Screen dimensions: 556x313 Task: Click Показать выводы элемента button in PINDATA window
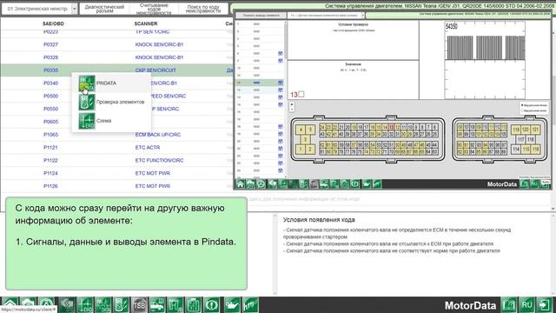point(261,16)
